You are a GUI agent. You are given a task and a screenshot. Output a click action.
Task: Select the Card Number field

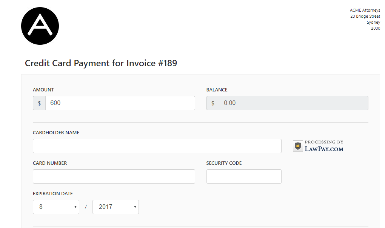(113, 176)
